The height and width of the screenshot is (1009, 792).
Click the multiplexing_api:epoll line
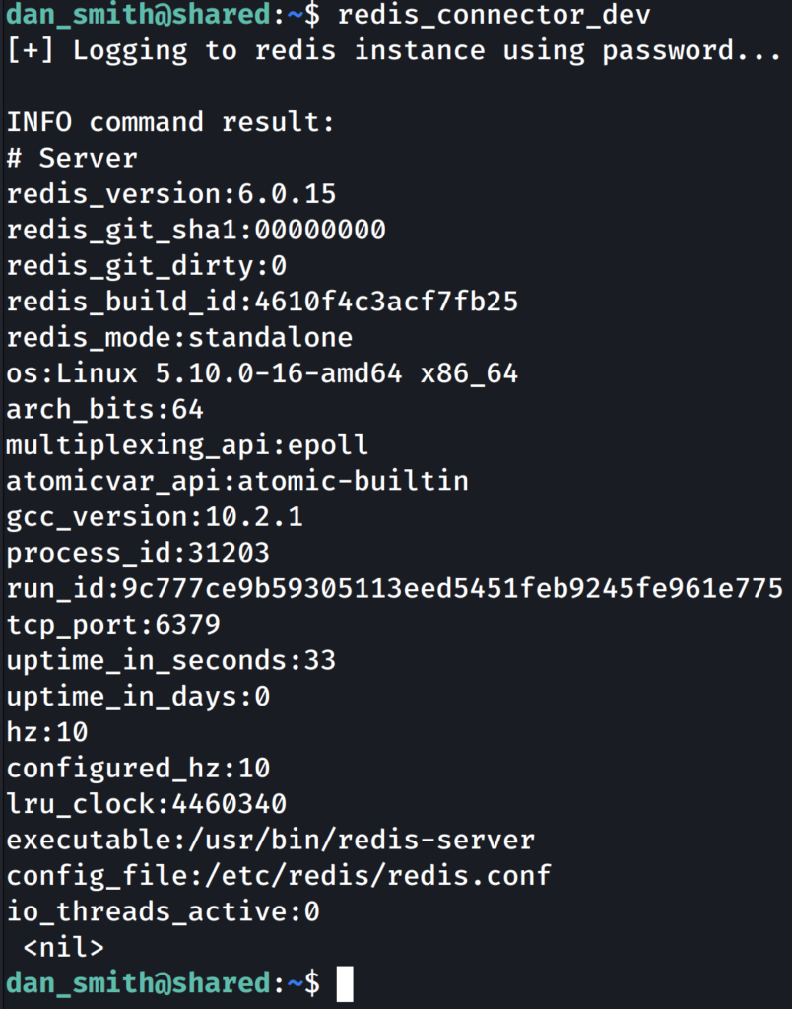coord(187,445)
